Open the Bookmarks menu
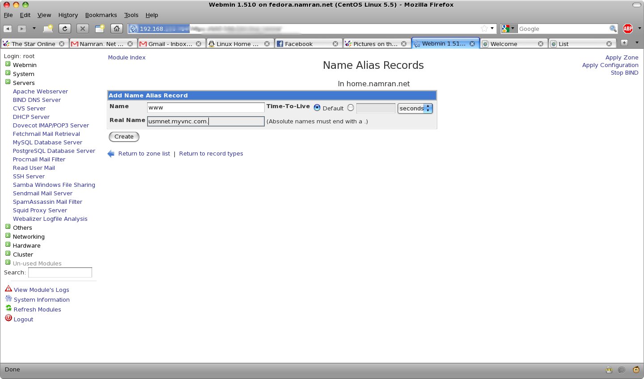Image resolution: width=644 pixels, height=379 pixels. coord(101,15)
